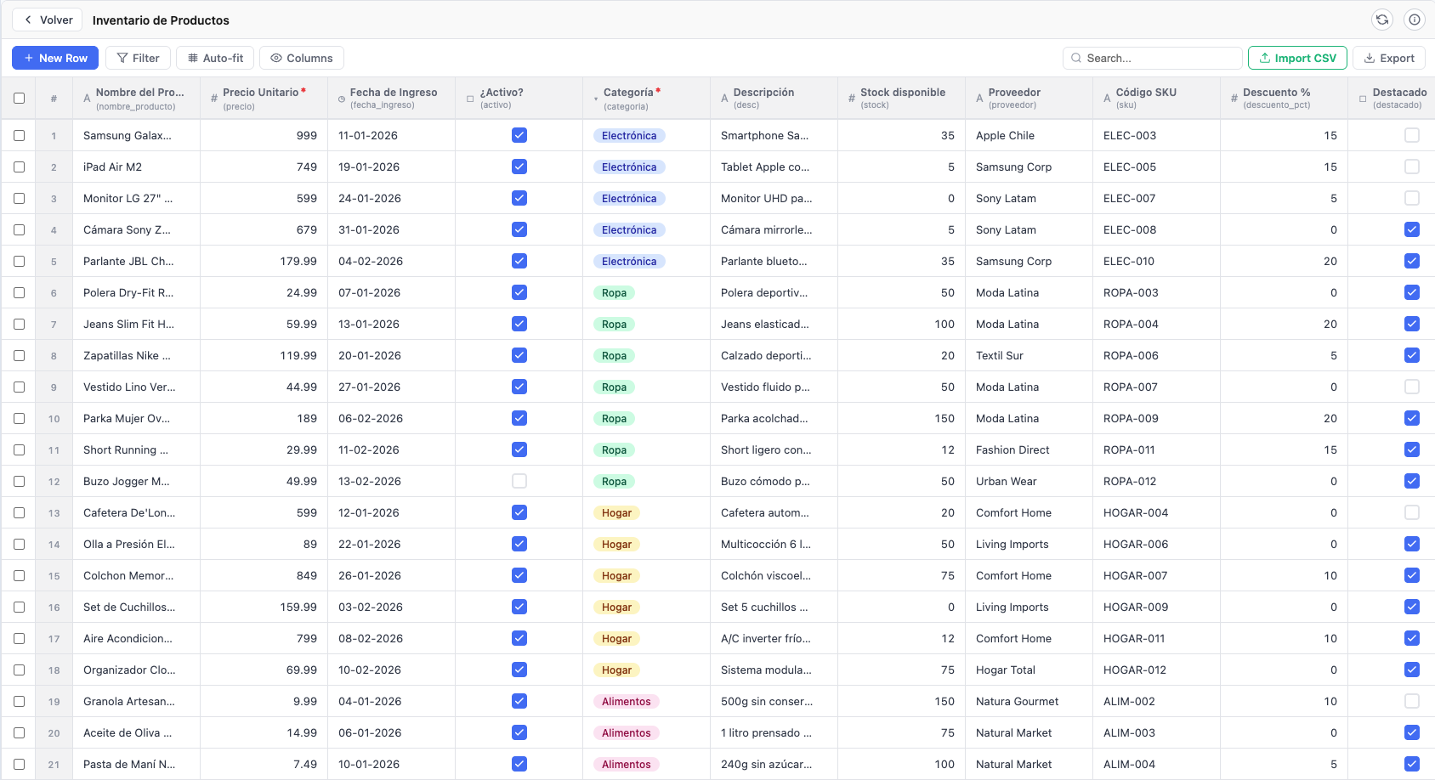Select the Filter funnel icon

click(122, 58)
